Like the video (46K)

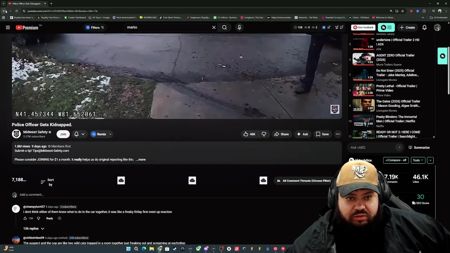[249, 134]
